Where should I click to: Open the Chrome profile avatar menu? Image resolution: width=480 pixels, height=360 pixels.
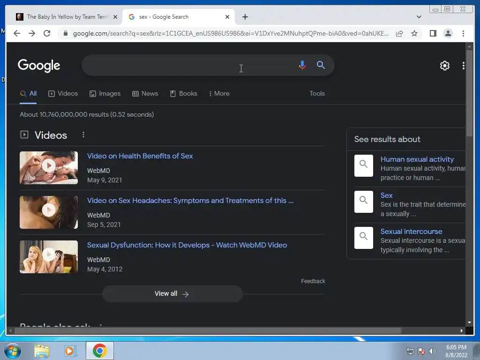click(448, 33)
